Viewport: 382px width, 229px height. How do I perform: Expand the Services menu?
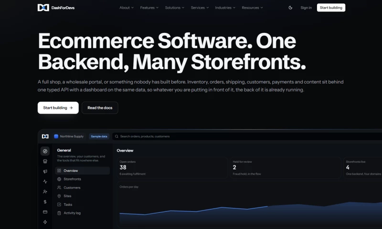[x=200, y=8]
